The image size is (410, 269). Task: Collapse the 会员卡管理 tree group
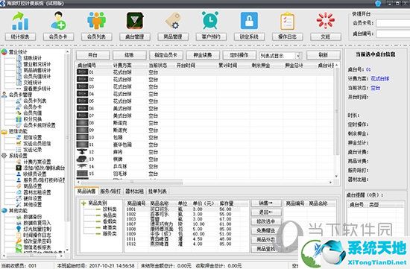coord(20,95)
